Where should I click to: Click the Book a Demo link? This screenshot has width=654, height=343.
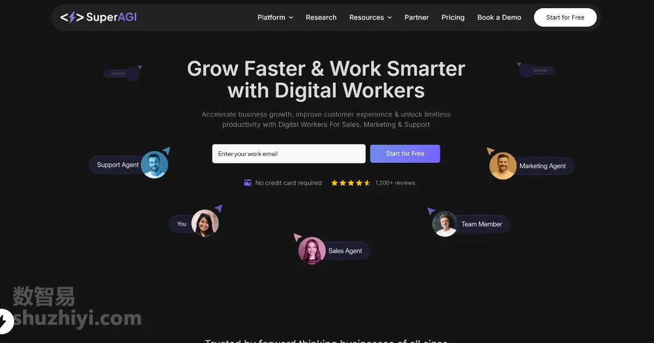click(x=499, y=17)
